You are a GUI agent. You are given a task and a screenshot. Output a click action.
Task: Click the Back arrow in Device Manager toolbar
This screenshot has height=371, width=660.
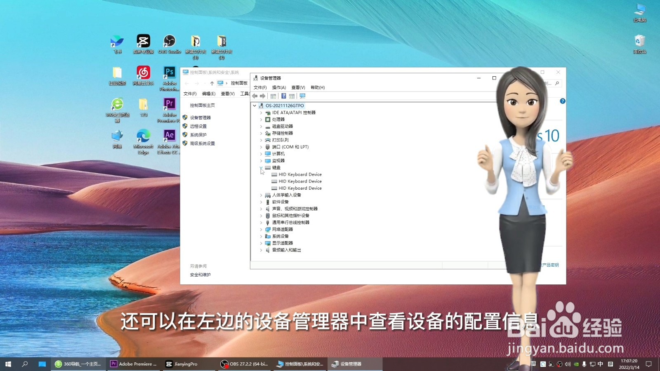(x=255, y=96)
